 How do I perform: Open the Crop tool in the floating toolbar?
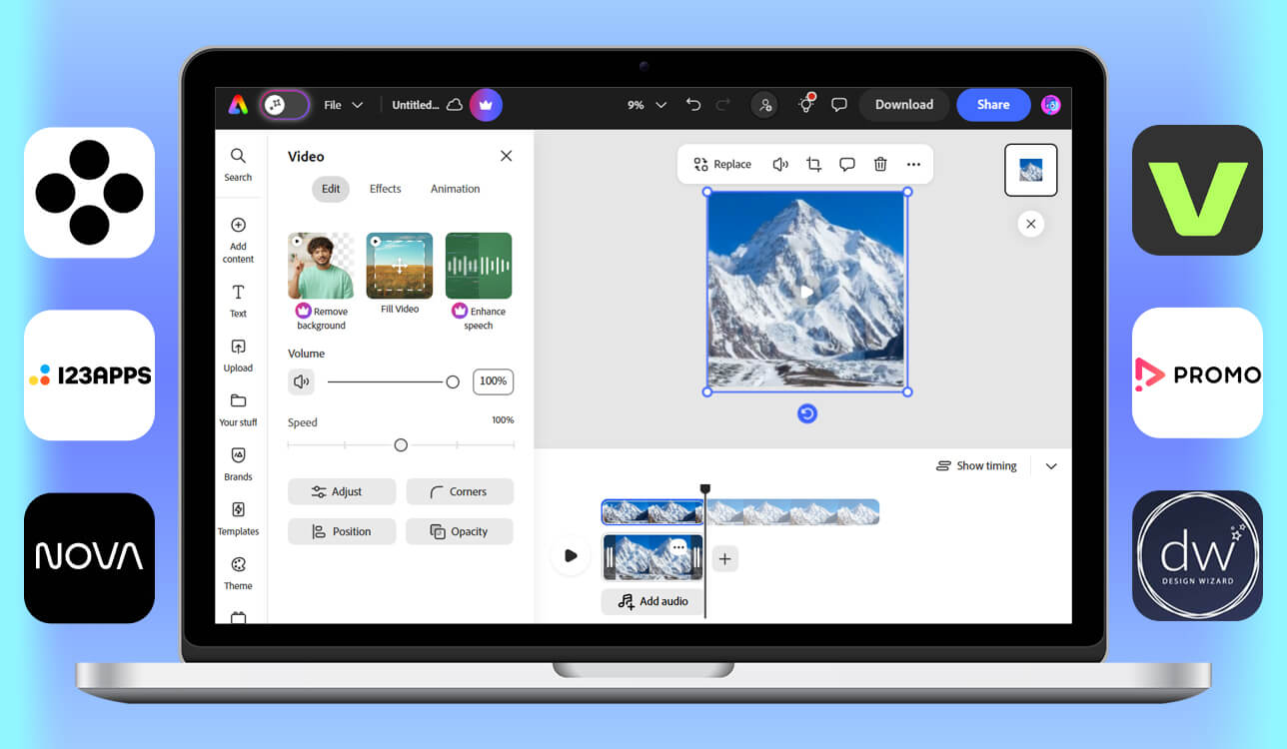(813, 164)
